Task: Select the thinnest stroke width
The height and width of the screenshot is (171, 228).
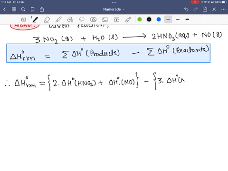Action: tap(168, 19)
